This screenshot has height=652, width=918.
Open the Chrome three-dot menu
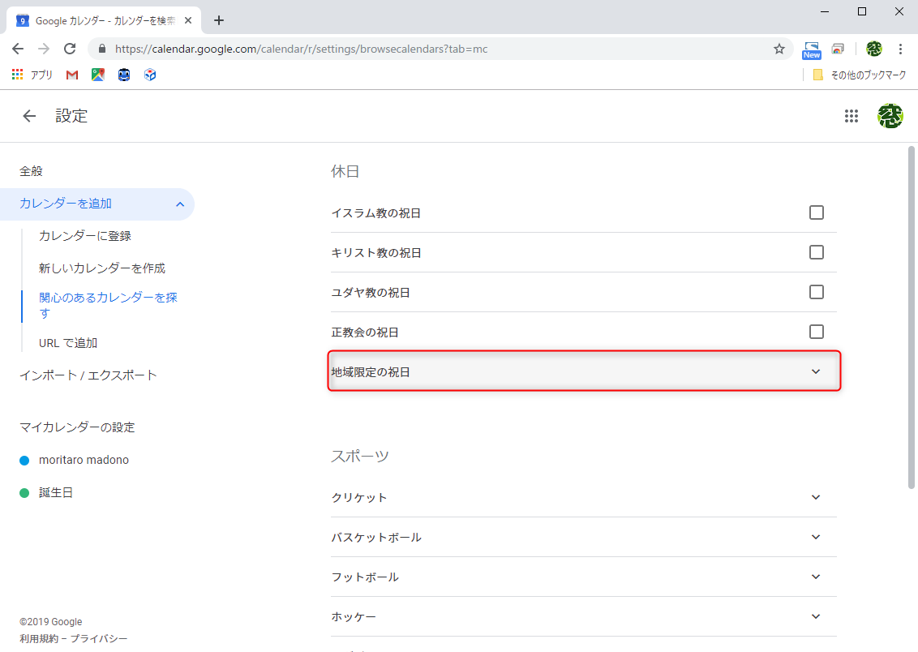tap(900, 49)
